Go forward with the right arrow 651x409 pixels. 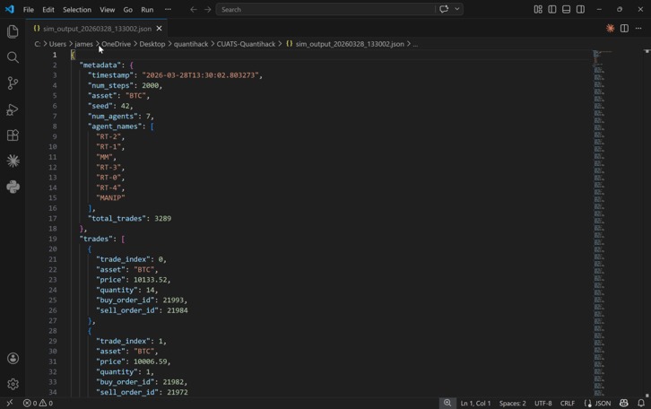coord(208,9)
